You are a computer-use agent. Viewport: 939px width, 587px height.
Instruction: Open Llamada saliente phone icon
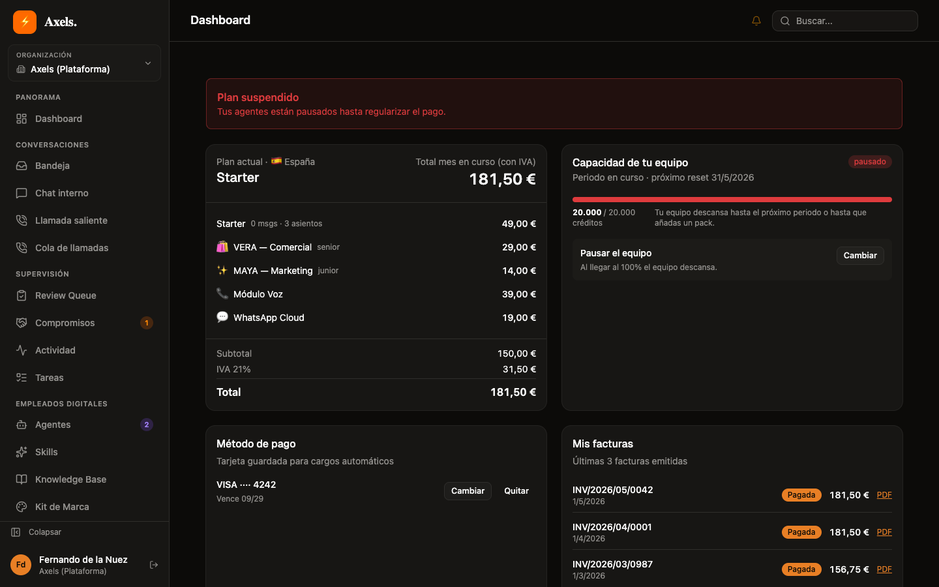tap(22, 220)
